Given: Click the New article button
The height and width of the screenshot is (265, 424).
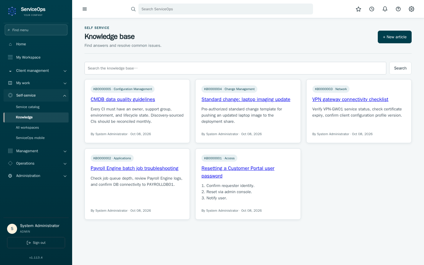Looking at the screenshot, I should coord(395,37).
